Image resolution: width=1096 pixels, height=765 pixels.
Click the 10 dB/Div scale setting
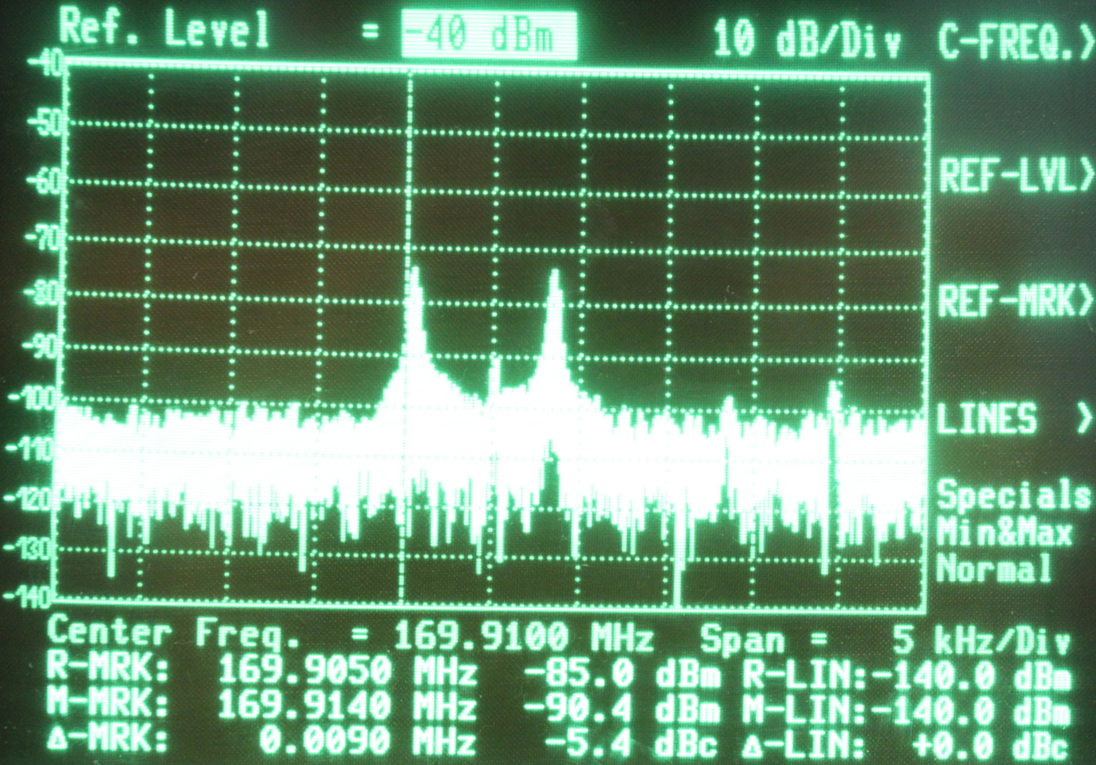coord(807,40)
